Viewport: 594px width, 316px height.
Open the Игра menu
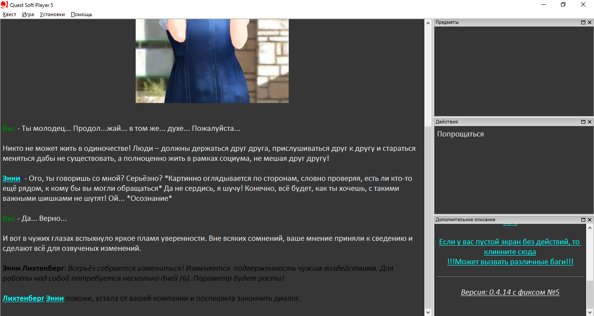pyautogui.click(x=28, y=14)
